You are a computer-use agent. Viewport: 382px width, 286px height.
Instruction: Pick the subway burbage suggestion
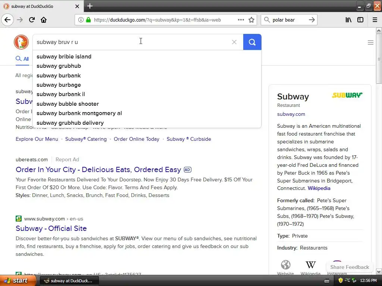point(147,85)
